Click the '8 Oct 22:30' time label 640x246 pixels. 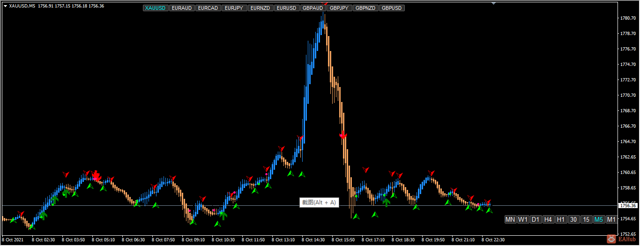(493, 240)
